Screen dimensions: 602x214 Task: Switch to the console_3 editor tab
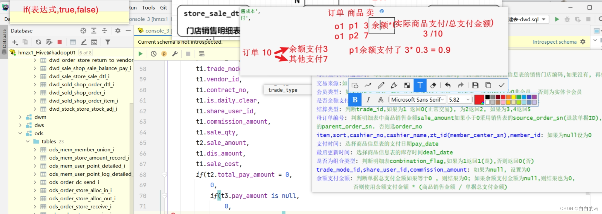153,30
